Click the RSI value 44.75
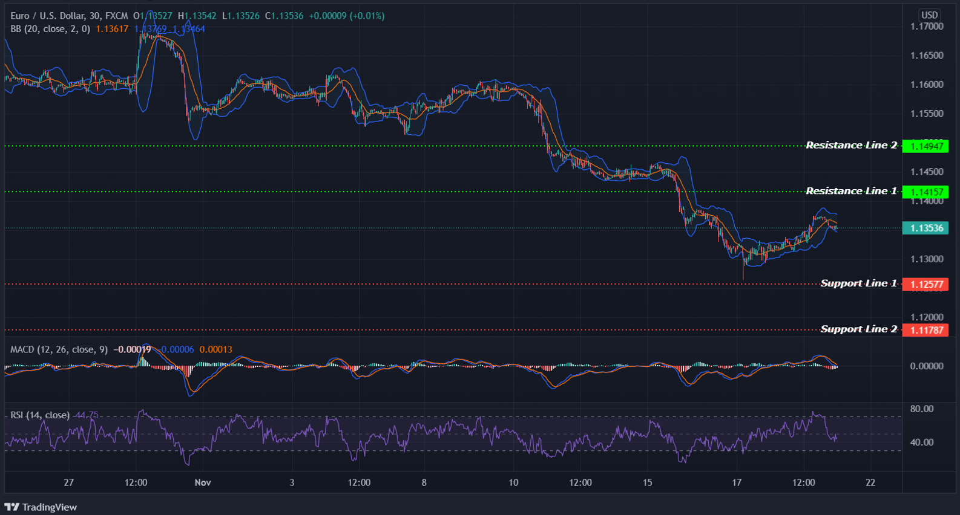The height and width of the screenshot is (515, 960). 87,415
